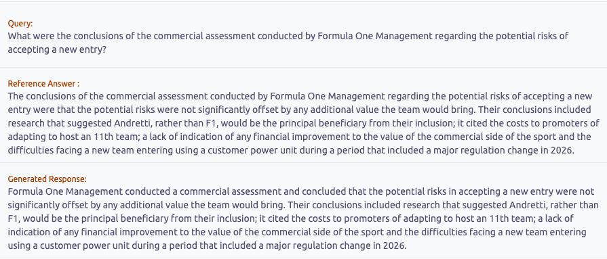Click the "Reference Answer :" heading label

43,84
